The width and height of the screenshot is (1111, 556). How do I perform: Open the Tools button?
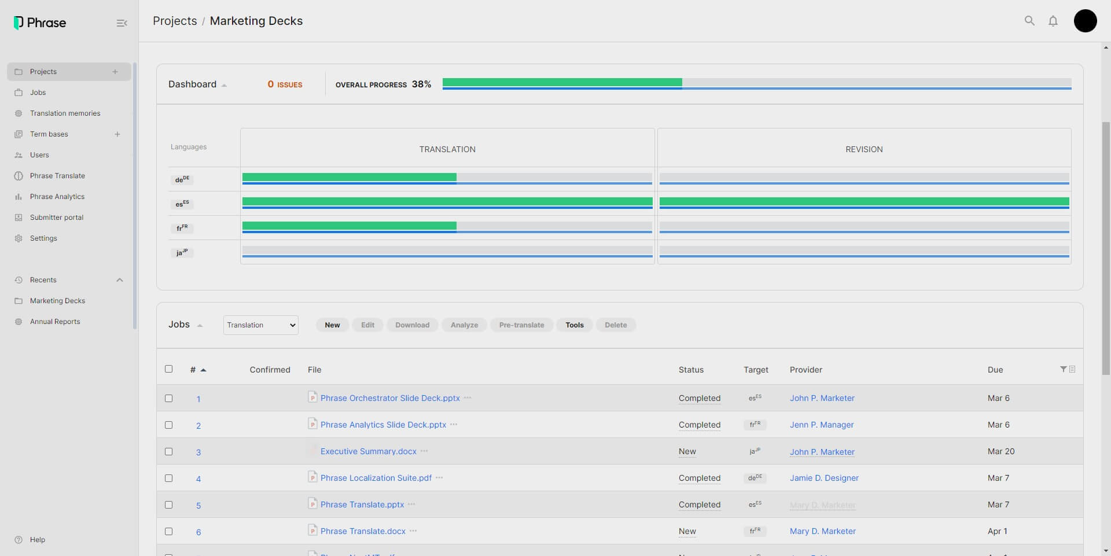pyautogui.click(x=575, y=325)
